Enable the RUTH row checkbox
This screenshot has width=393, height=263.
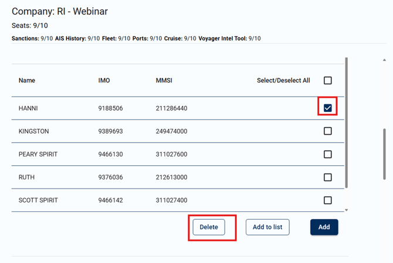tap(328, 177)
